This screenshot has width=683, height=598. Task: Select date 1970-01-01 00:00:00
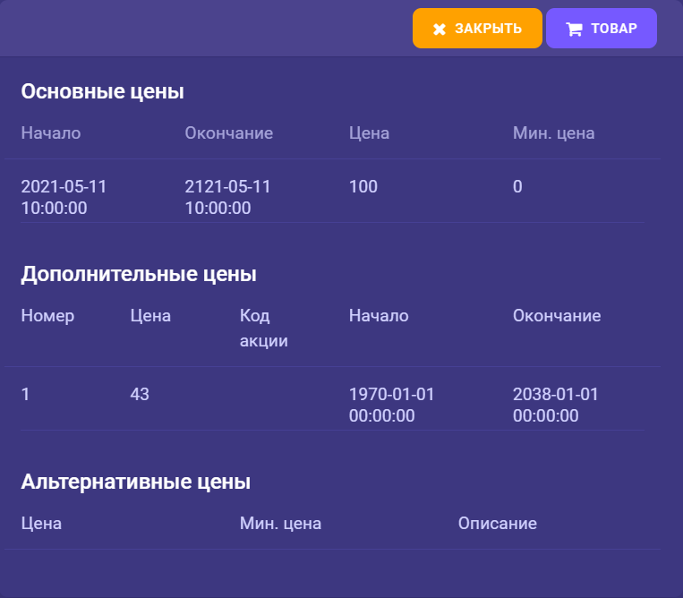tap(391, 405)
